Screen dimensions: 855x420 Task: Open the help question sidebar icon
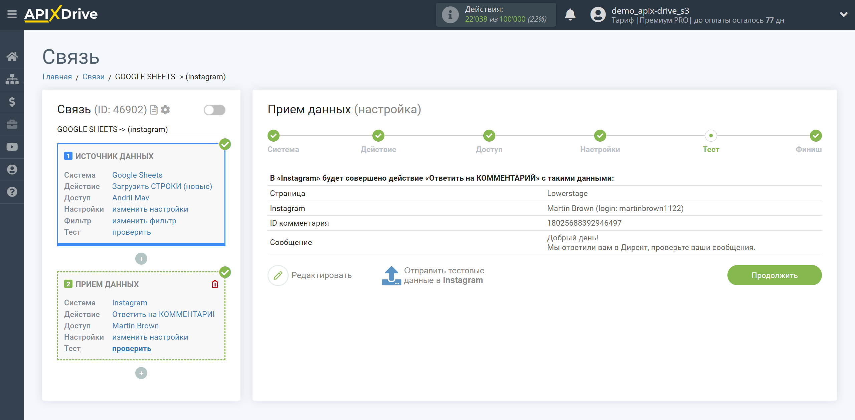coord(12,192)
